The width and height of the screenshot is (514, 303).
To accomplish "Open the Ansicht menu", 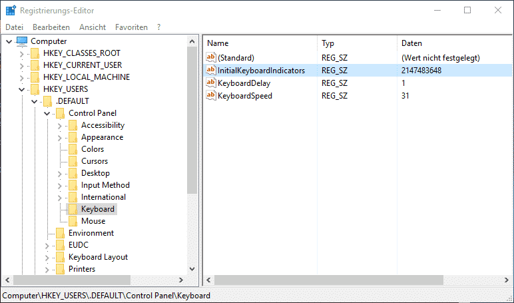I will [x=93, y=27].
